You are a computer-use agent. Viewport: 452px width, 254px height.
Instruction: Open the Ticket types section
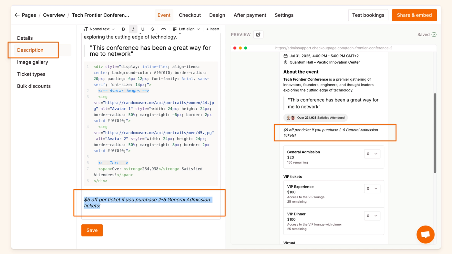click(31, 74)
